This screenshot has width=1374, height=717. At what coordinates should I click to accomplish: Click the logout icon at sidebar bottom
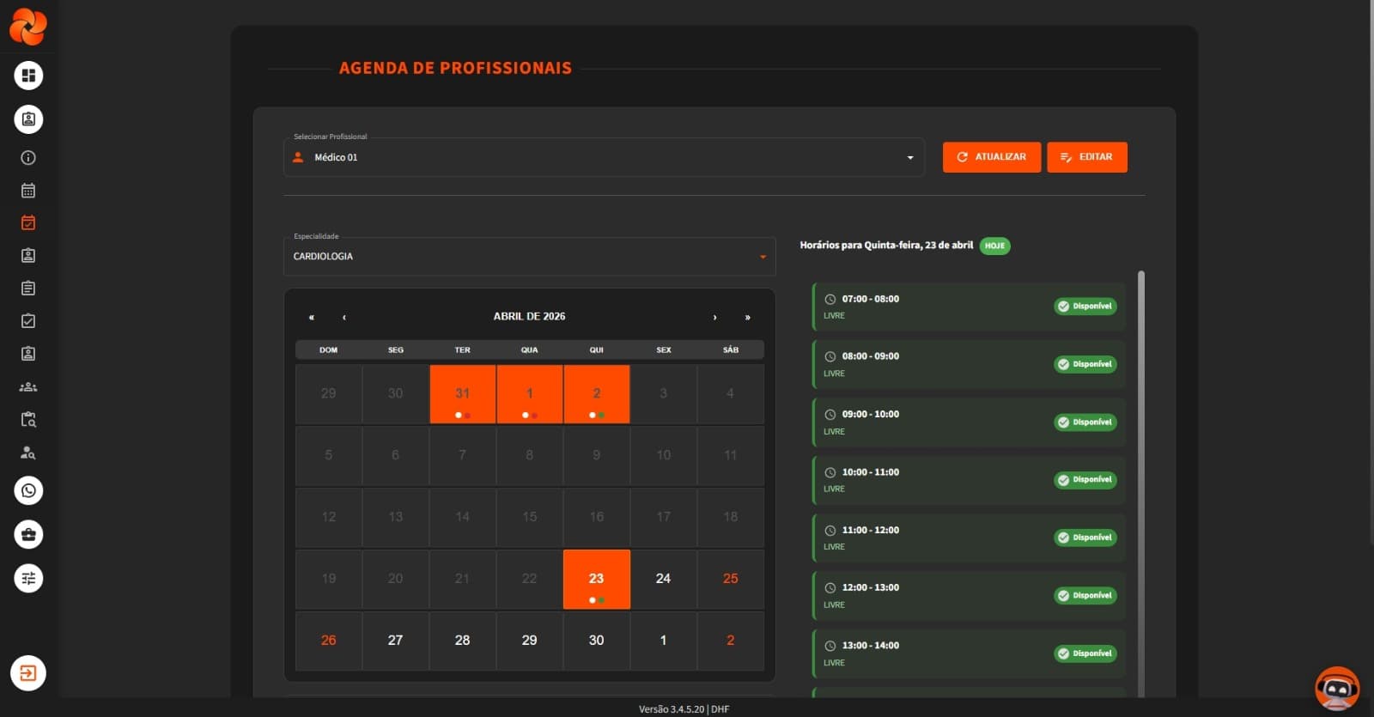click(x=28, y=673)
